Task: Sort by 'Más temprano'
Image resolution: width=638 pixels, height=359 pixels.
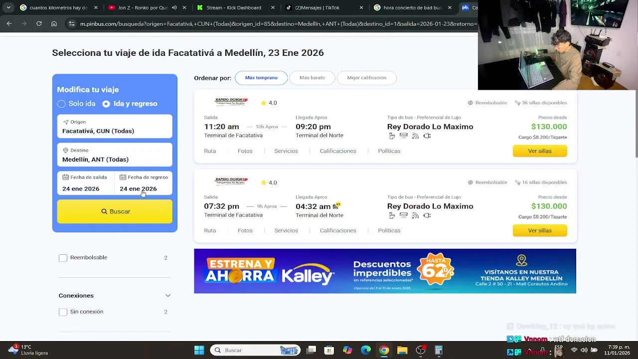Action: point(261,78)
